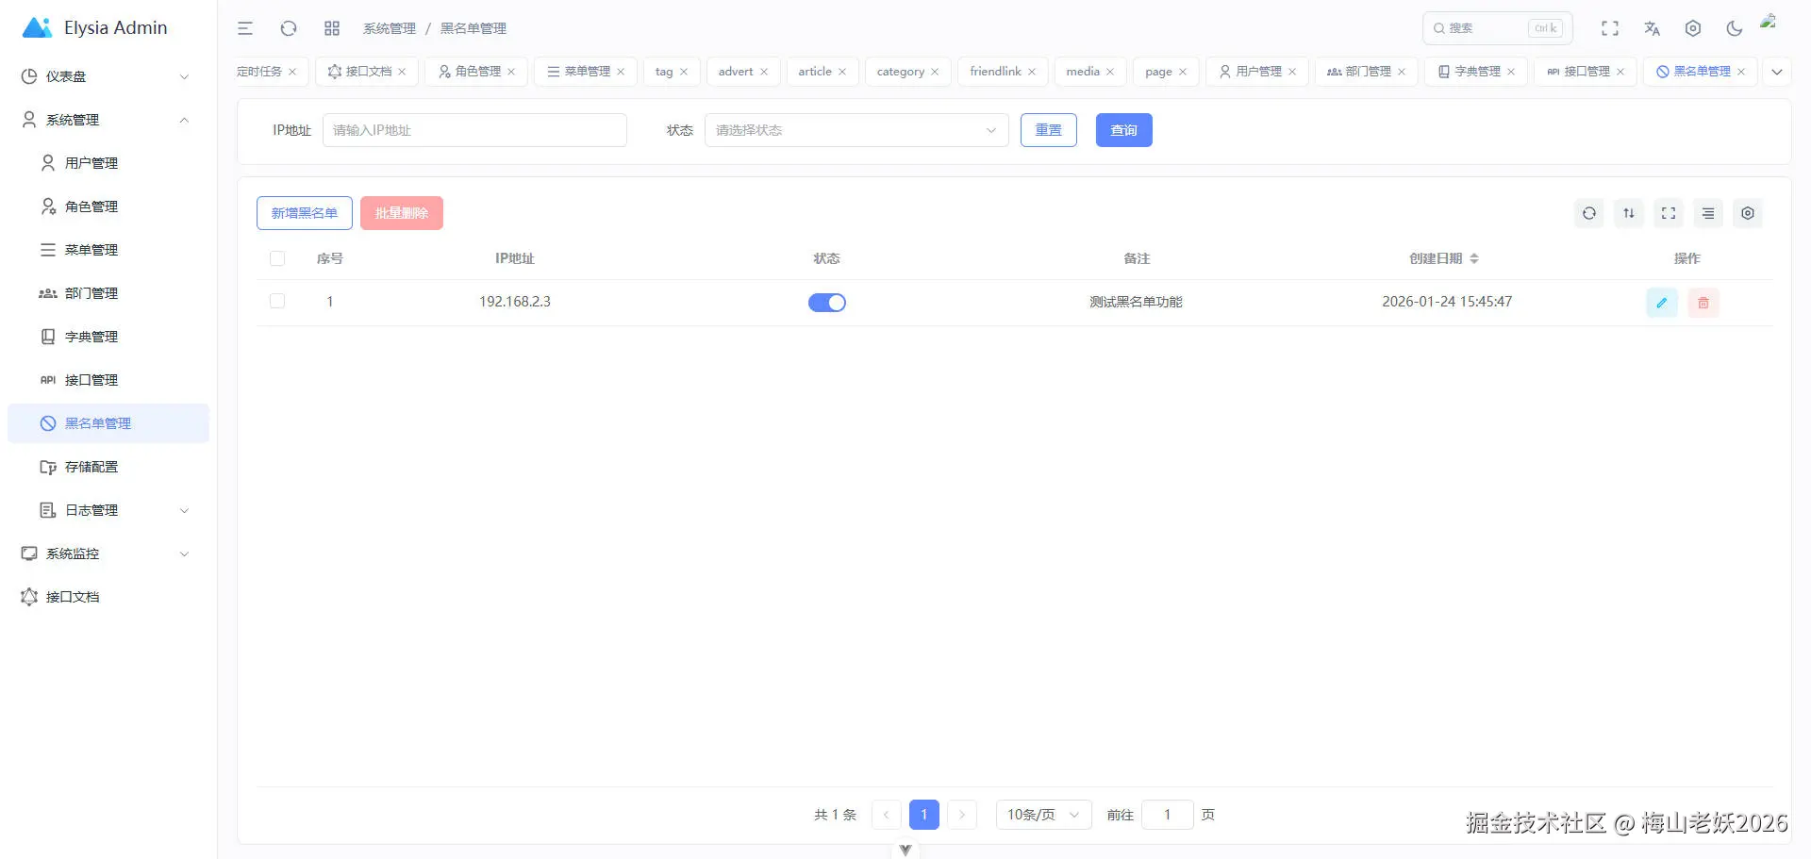Viewport: 1811px width, 859px height.
Task: Go to next page in pagination
Action: tap(962, 815)
